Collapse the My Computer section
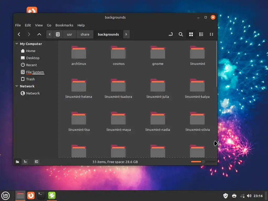The image size is (268, 201). 16,44
